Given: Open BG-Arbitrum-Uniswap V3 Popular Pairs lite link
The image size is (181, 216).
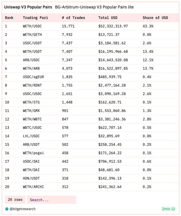Looking at the screenshot, I should [x=94, y=7].
